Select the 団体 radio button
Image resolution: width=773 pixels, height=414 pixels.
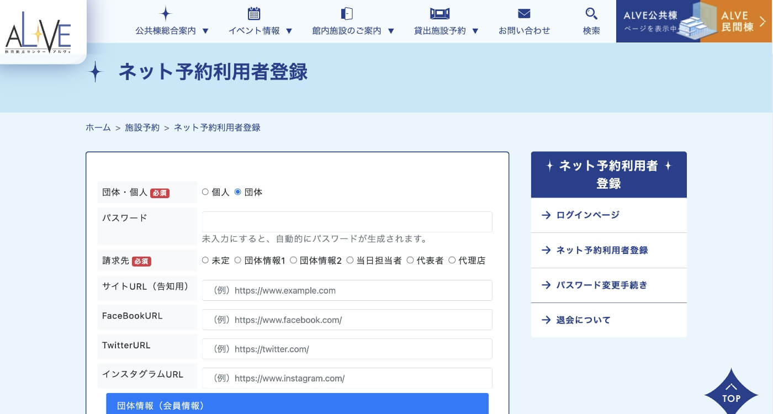pos(238,192)
